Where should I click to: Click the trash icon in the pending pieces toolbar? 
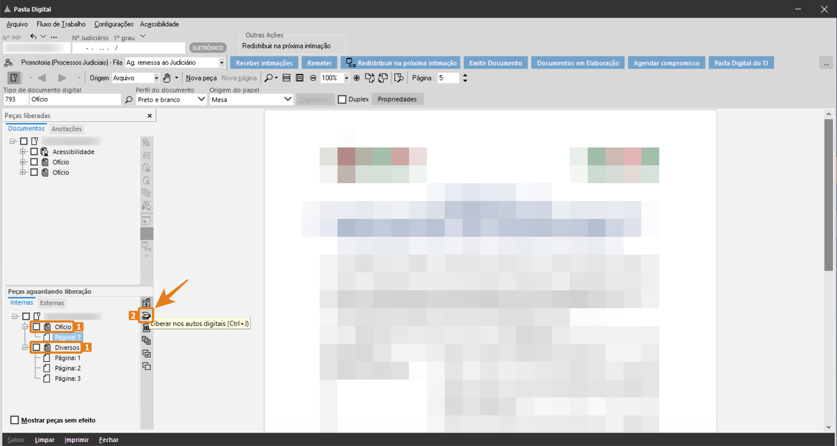click(x=146, y=328)
